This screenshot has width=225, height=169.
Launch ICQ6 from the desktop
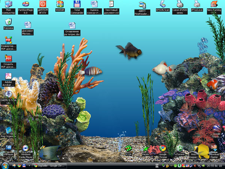coord(129,148)
